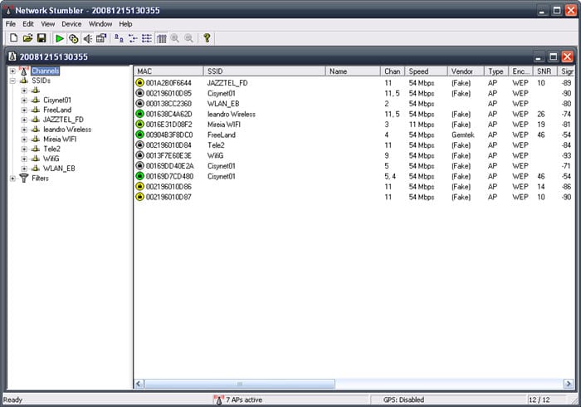Click the Save floppy disk icon
This screenshot has width=581, height=407.
point(41,38)
